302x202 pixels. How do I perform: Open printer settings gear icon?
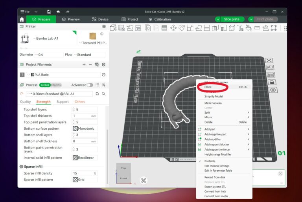(104, 26)
